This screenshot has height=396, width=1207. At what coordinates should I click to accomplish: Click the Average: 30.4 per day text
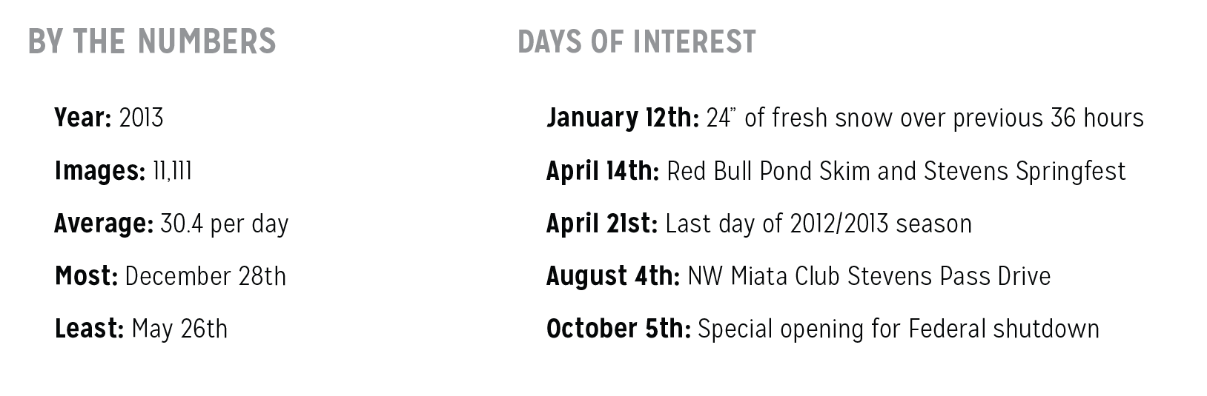(x=171, y=224)
